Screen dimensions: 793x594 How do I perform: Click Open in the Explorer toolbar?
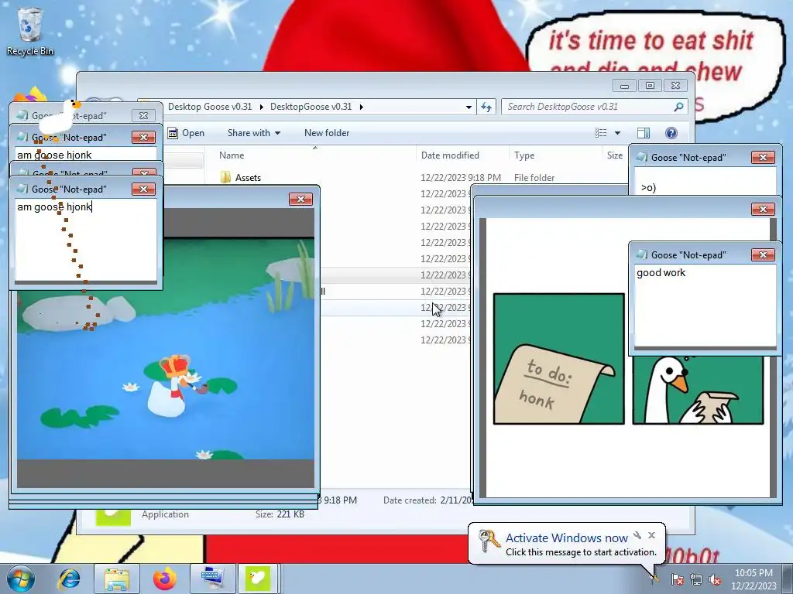coord(186,133)
